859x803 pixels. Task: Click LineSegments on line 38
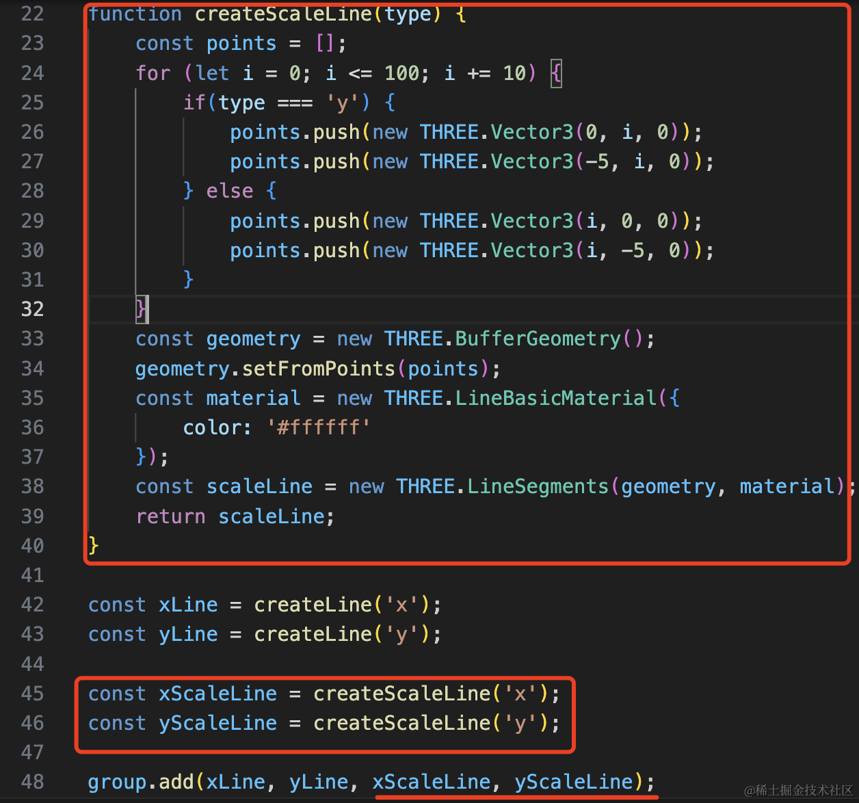[x=538, y=486]
